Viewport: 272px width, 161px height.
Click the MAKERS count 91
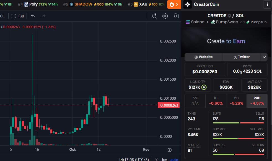click(x=190, y=151)
